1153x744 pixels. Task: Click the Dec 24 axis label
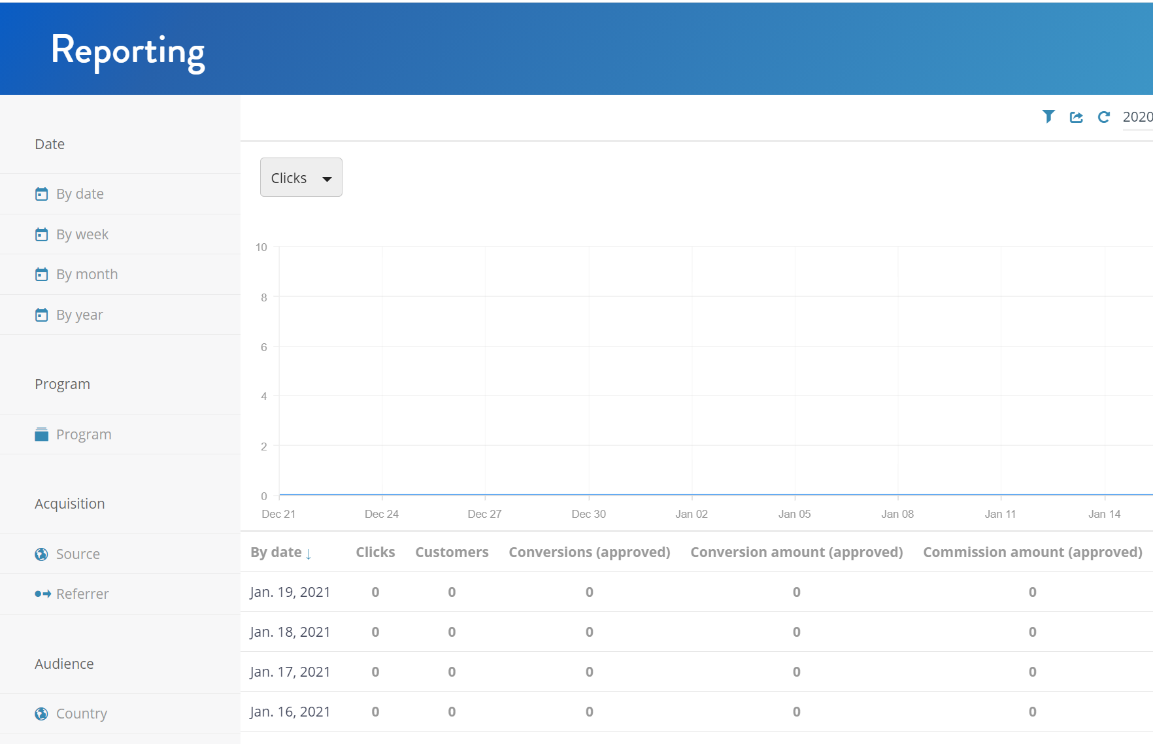(x=382, y=514)
